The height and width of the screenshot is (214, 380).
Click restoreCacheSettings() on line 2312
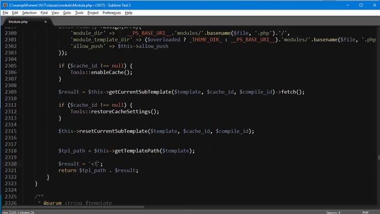[124, 112]
